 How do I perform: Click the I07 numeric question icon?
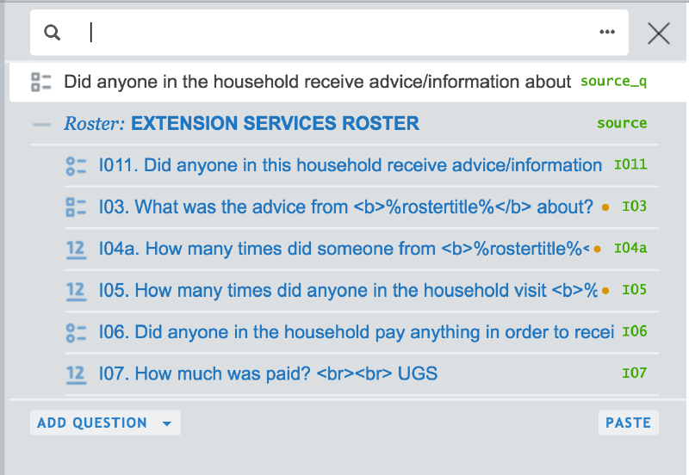(76, 373)
